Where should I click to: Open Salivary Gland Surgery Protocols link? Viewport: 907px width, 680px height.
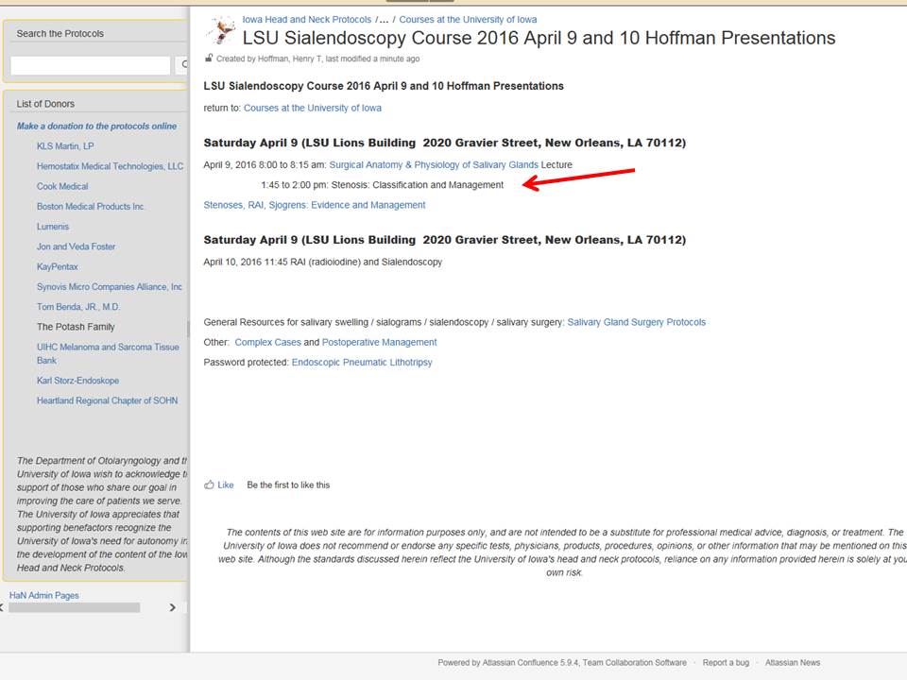(636, 322)
